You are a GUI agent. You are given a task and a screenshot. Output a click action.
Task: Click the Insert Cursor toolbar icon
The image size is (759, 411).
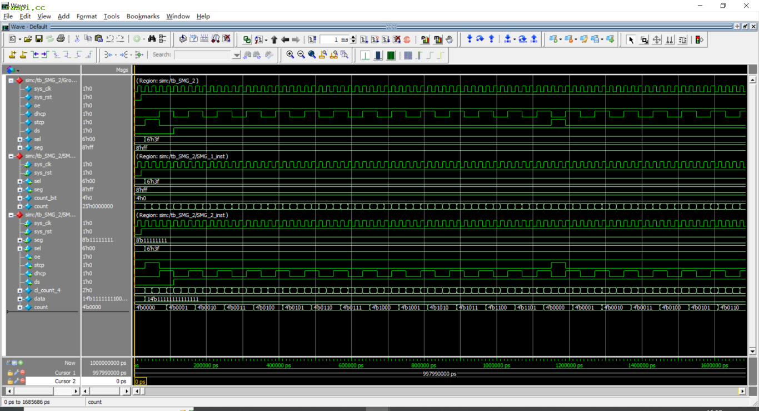tap(12, 55)
